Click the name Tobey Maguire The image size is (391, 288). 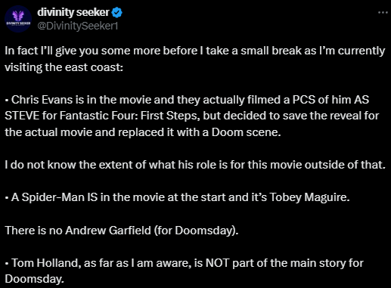tap(309, 197)
